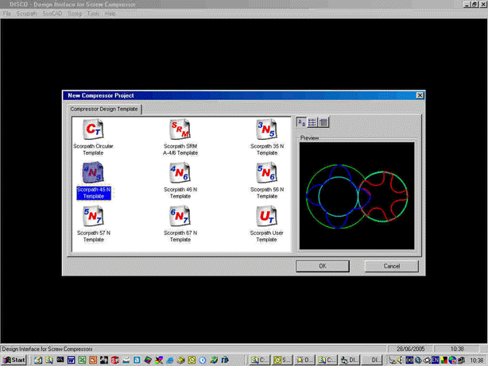Choose the Scorpath 35 N Template

click(x=267, y=137)
